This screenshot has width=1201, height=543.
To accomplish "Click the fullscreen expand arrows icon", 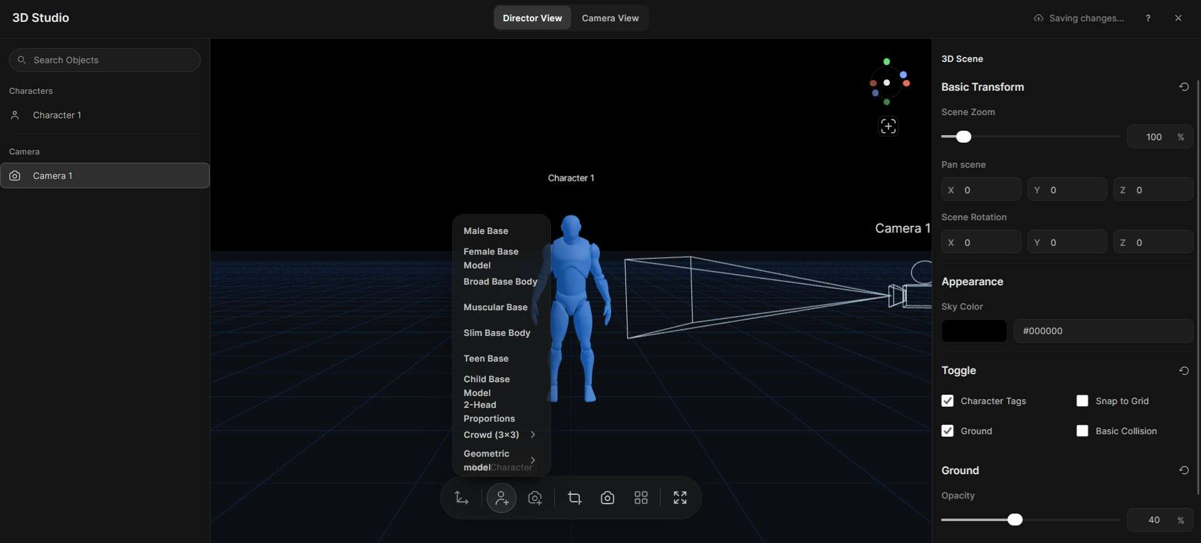I will coord(680,498).
